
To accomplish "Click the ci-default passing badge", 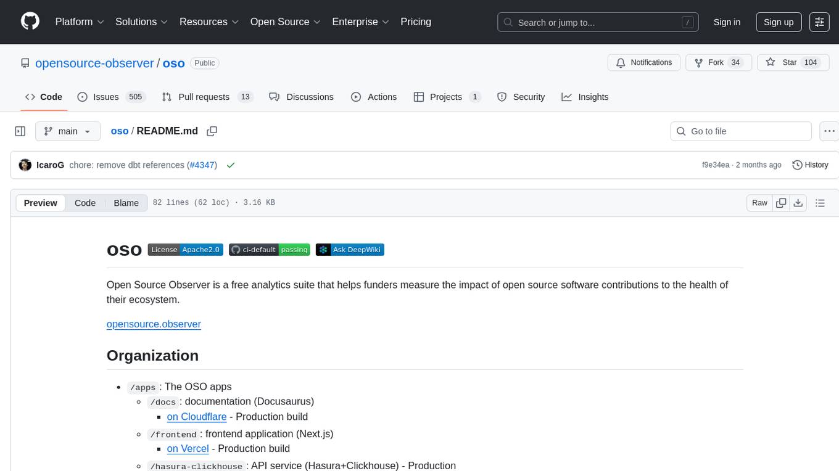I will coord(270,250).
